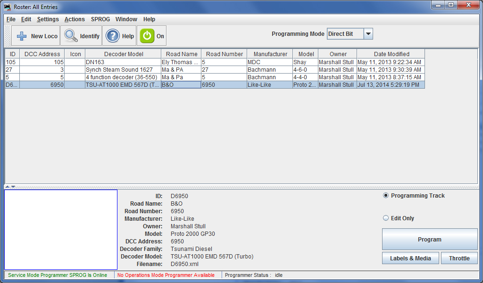Open the File menu

coord(11,19)
